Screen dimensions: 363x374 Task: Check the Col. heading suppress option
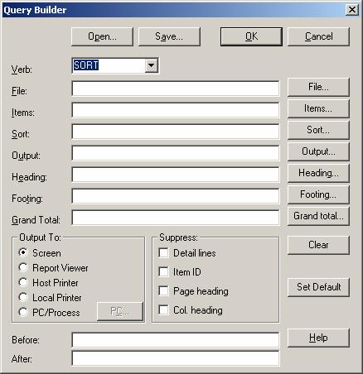163,310
